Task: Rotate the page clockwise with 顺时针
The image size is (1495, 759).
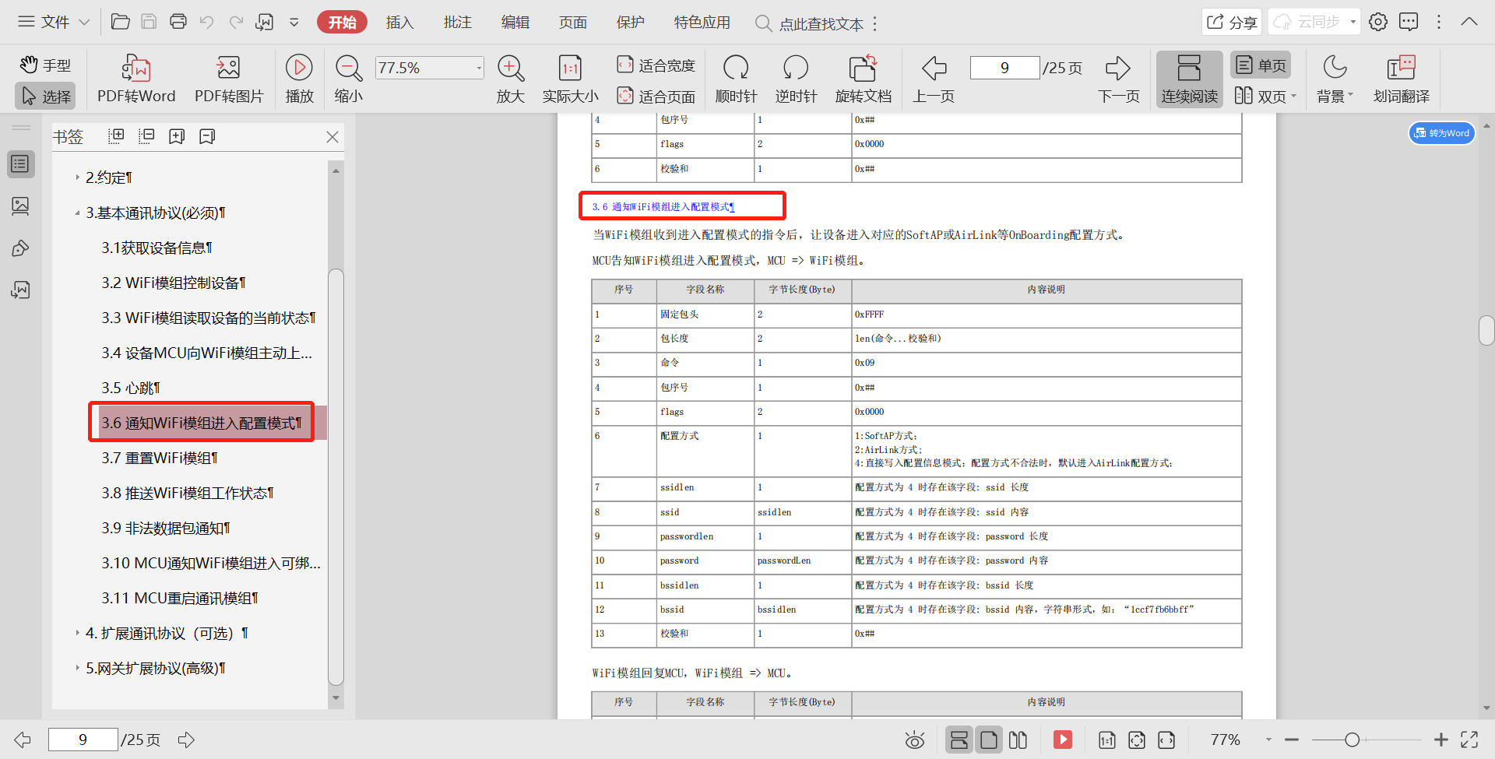Action: (x=735, y=69)
